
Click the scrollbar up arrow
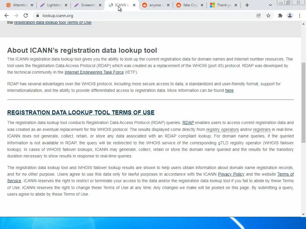[303, 24]
